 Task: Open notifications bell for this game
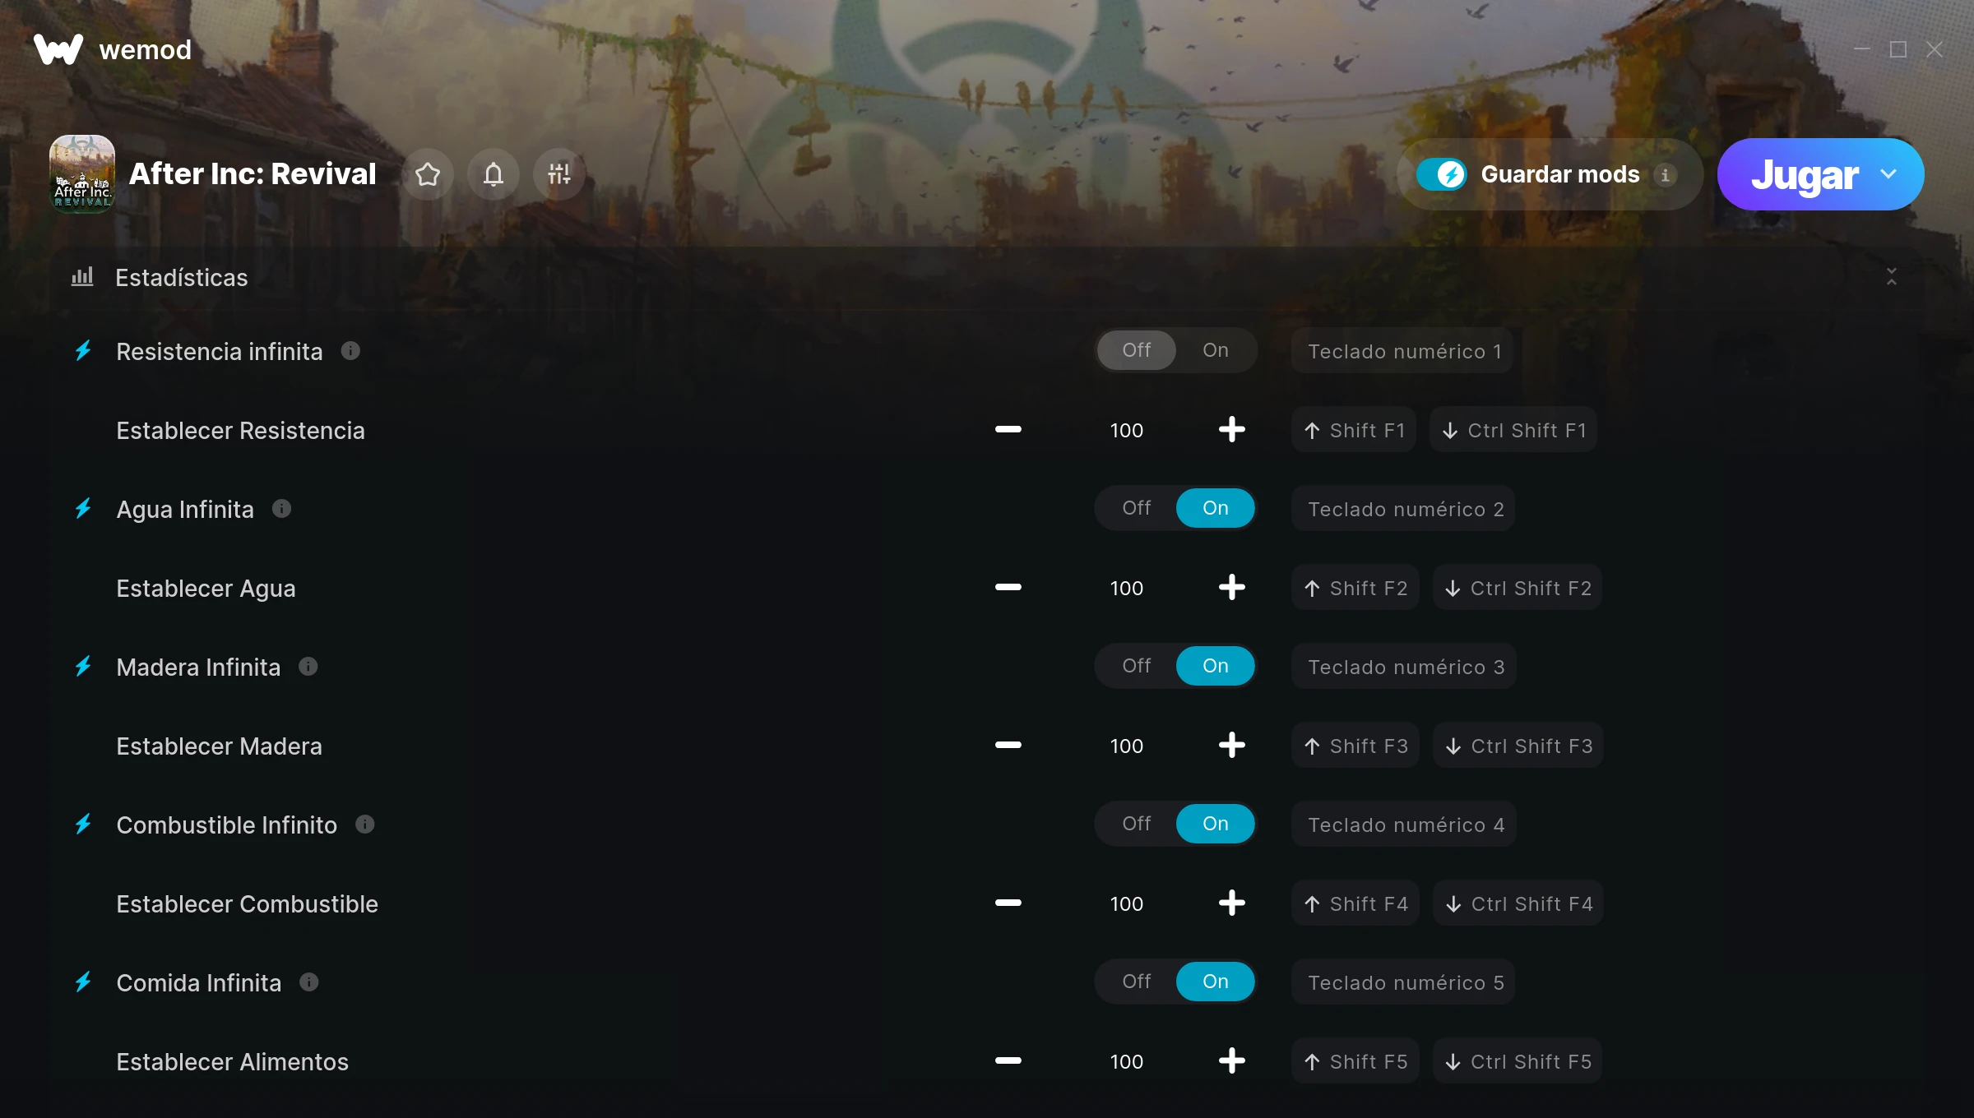(x=493, y=174)
